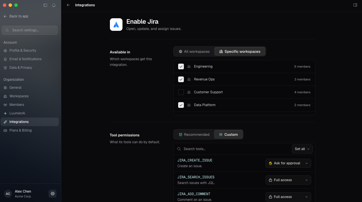Click Back to app link

pos(16,16)
